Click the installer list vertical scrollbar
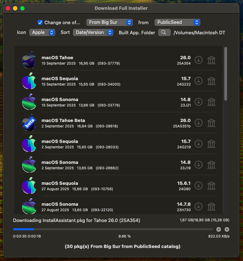Screen dimensions: 243x261 coord(226,74)
